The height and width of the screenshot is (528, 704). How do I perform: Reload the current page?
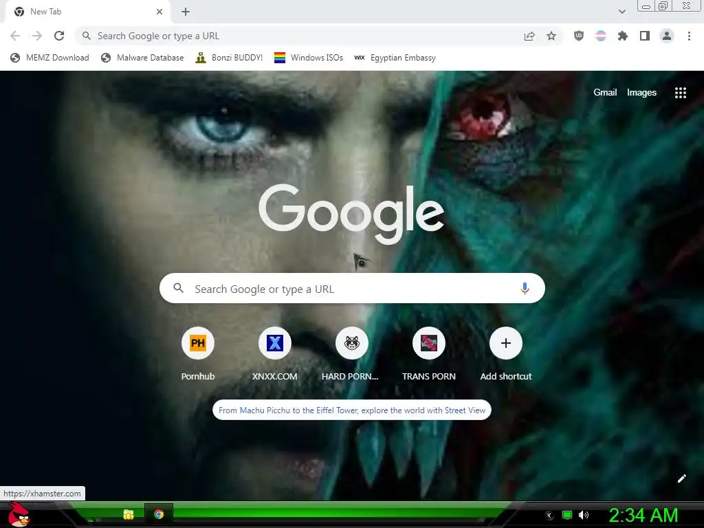coord(59,36)
